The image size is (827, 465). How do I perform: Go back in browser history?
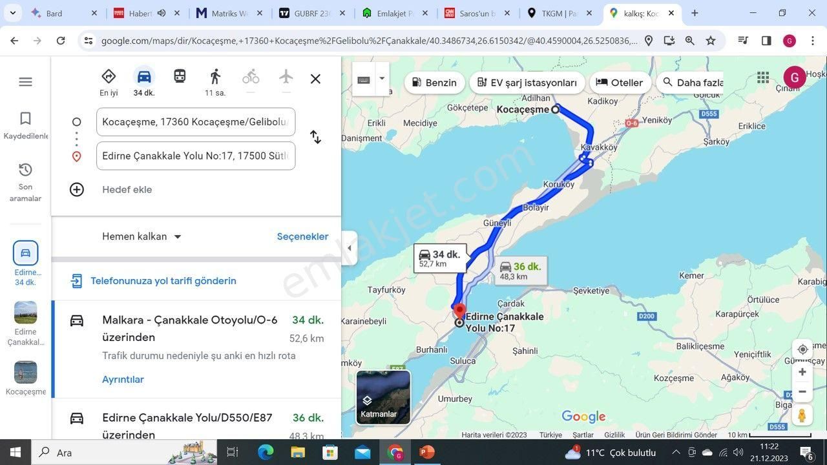[x=14, y=41]
